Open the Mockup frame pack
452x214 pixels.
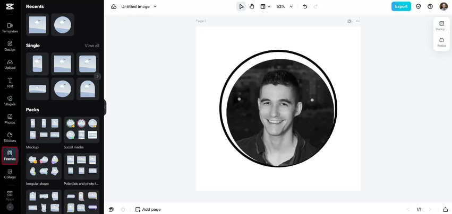coord(44,130)
